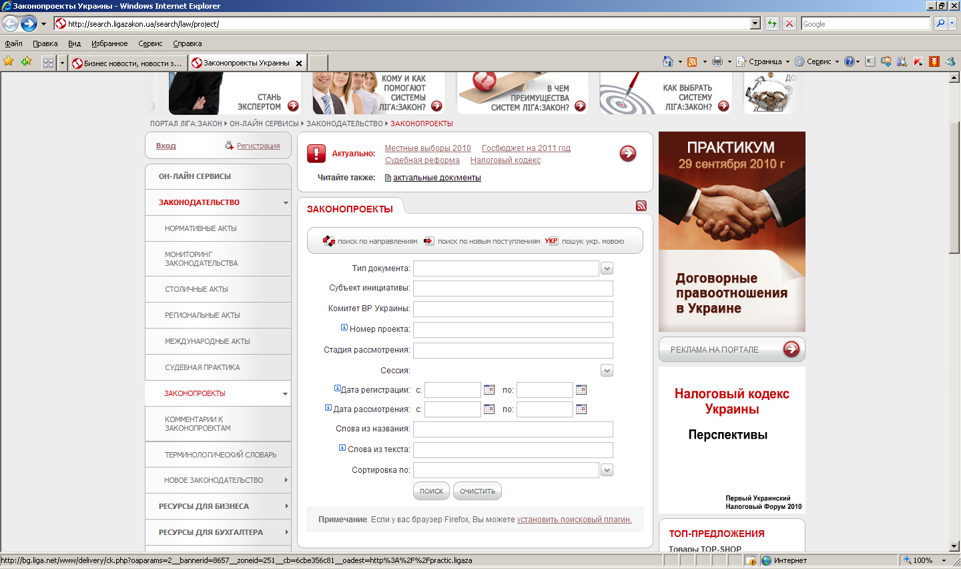Image resolution: width=961 pixels, height=569 pixels.
Task: Open the Справка menu
Action: pos(187,43)
